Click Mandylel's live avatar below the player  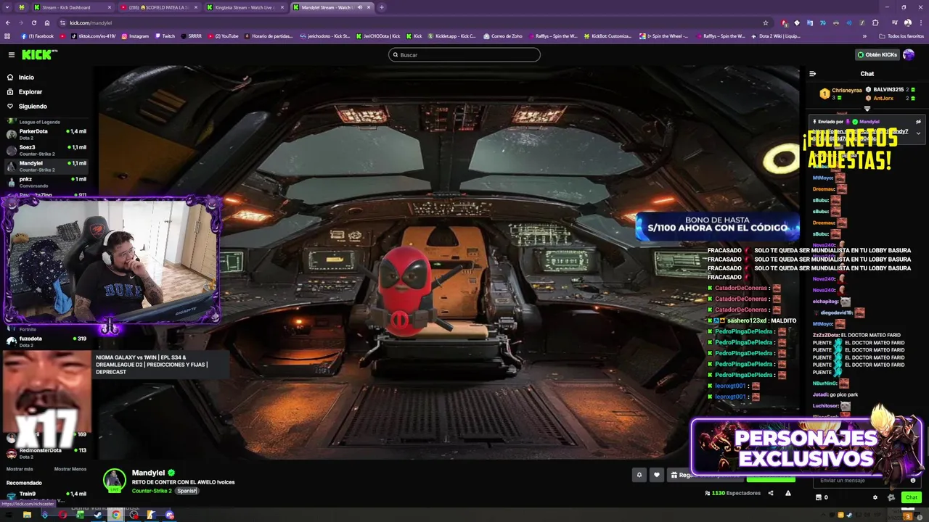point(114,481)
